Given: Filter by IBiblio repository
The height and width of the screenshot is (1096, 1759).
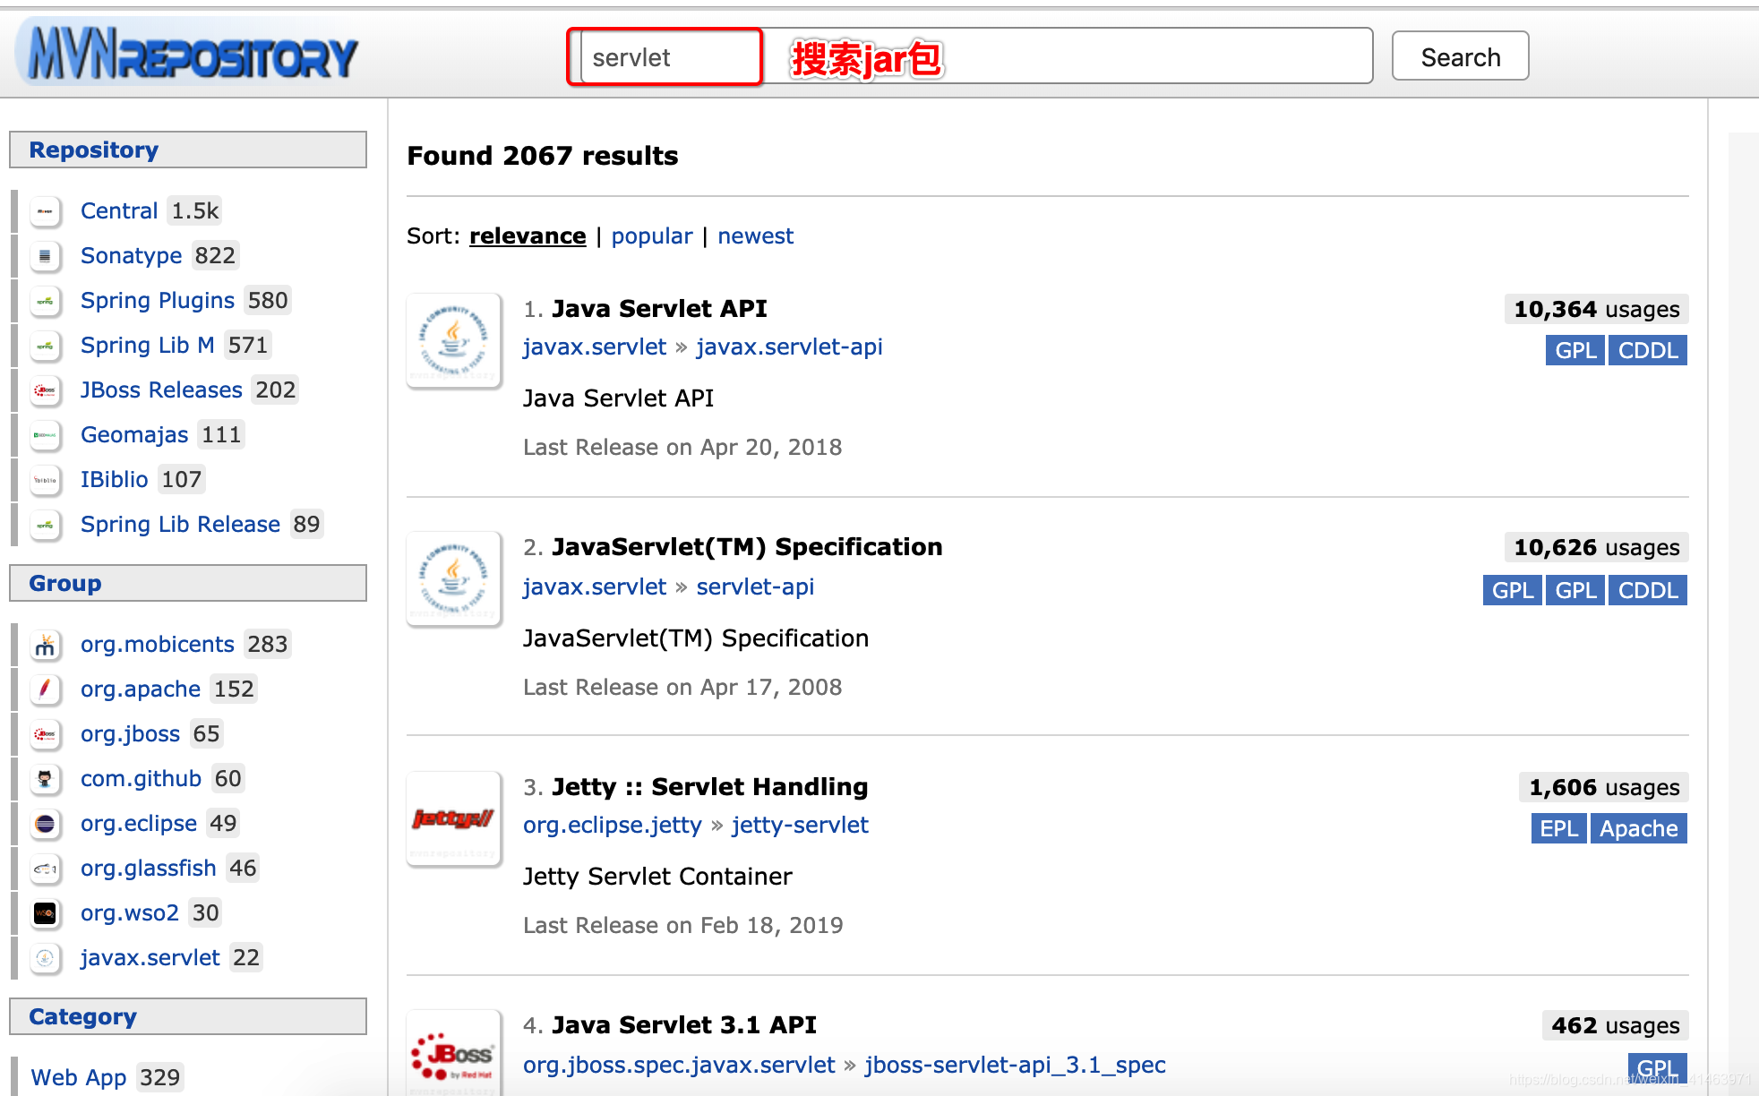Looking at the screenshot, I should coord(115,480).
